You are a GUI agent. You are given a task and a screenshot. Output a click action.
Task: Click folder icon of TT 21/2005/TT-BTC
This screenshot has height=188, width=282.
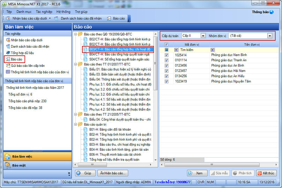point(80,114)
